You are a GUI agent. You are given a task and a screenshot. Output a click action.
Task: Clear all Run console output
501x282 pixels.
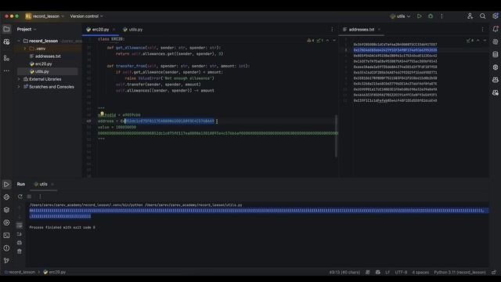pyautogui.click(x=20, y=251)
